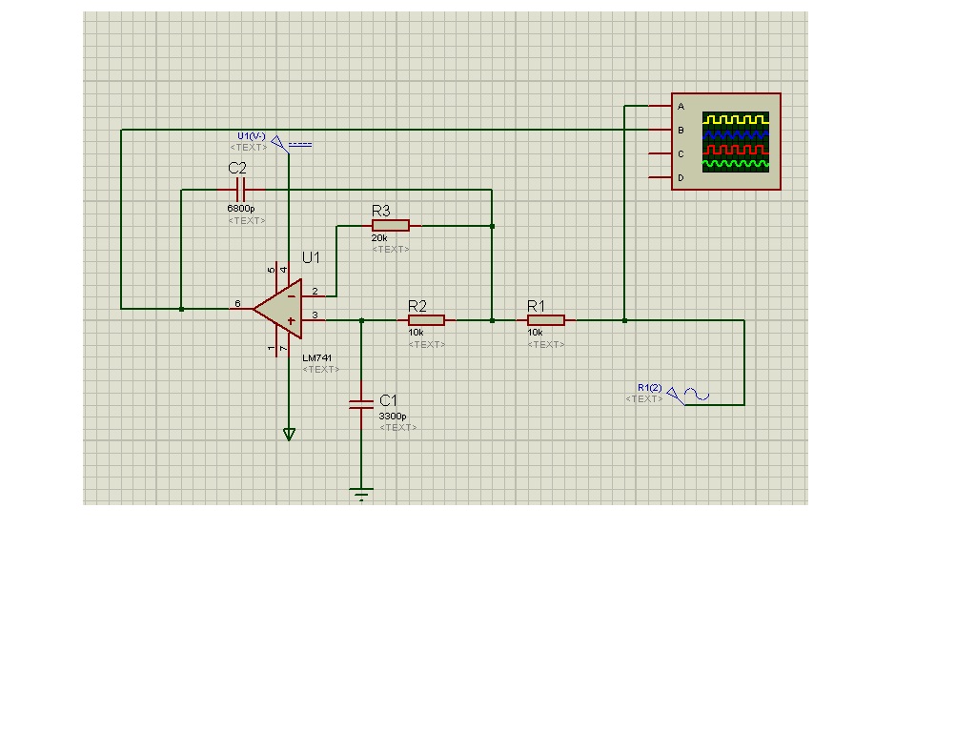
Task: Click the 3300p value label of C1
Action: pos(392,417)
